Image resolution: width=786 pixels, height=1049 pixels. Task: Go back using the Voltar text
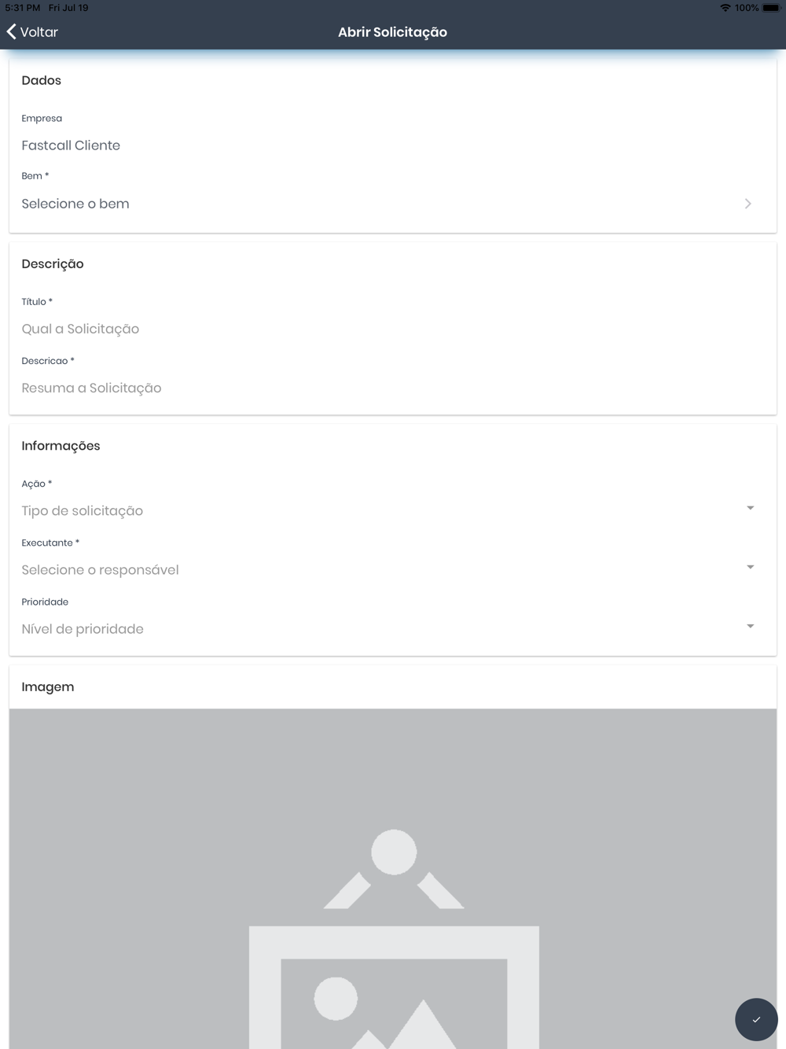point(39,32)
